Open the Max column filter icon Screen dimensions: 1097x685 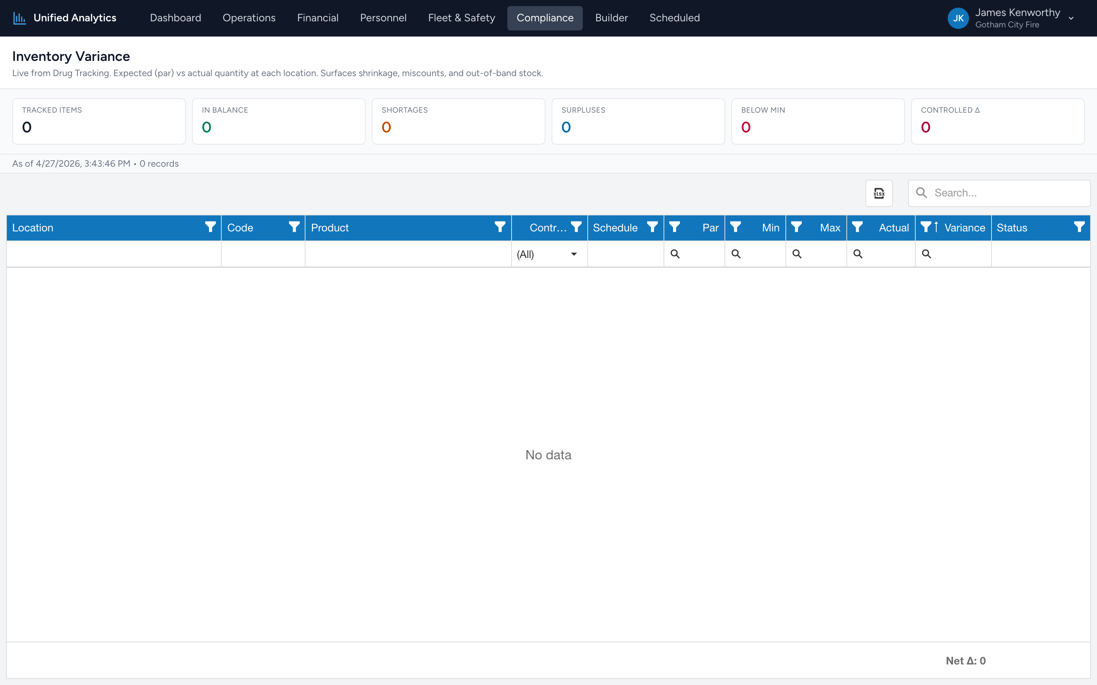click(796, 227)
